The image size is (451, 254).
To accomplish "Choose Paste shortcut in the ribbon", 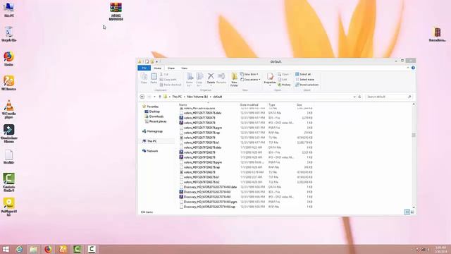I will [x=171, y=85].
